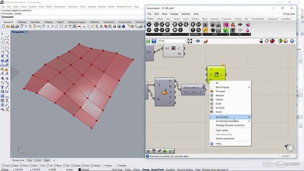This screenshot has height=171, width=304.
Task: Enable Project osnap checkbox
Action: pyautogui.click(x=103, y=166)
